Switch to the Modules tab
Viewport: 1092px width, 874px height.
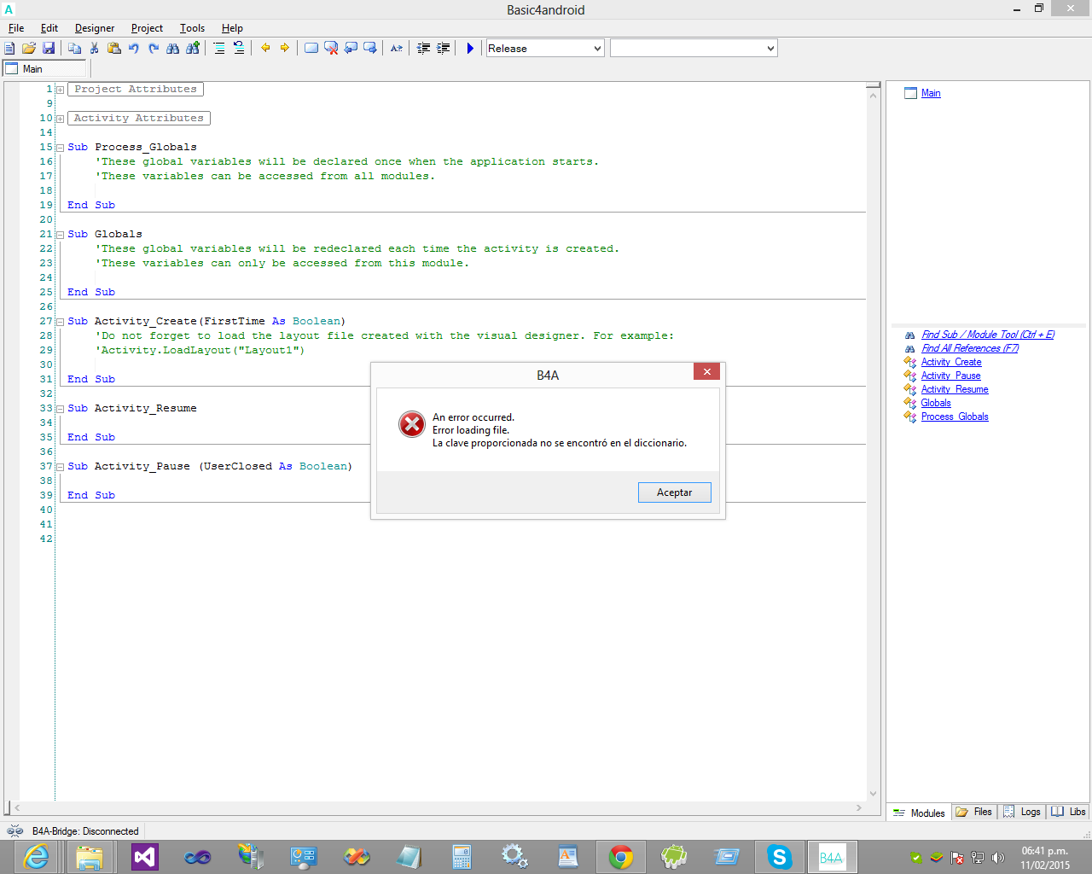pos(919,813)
